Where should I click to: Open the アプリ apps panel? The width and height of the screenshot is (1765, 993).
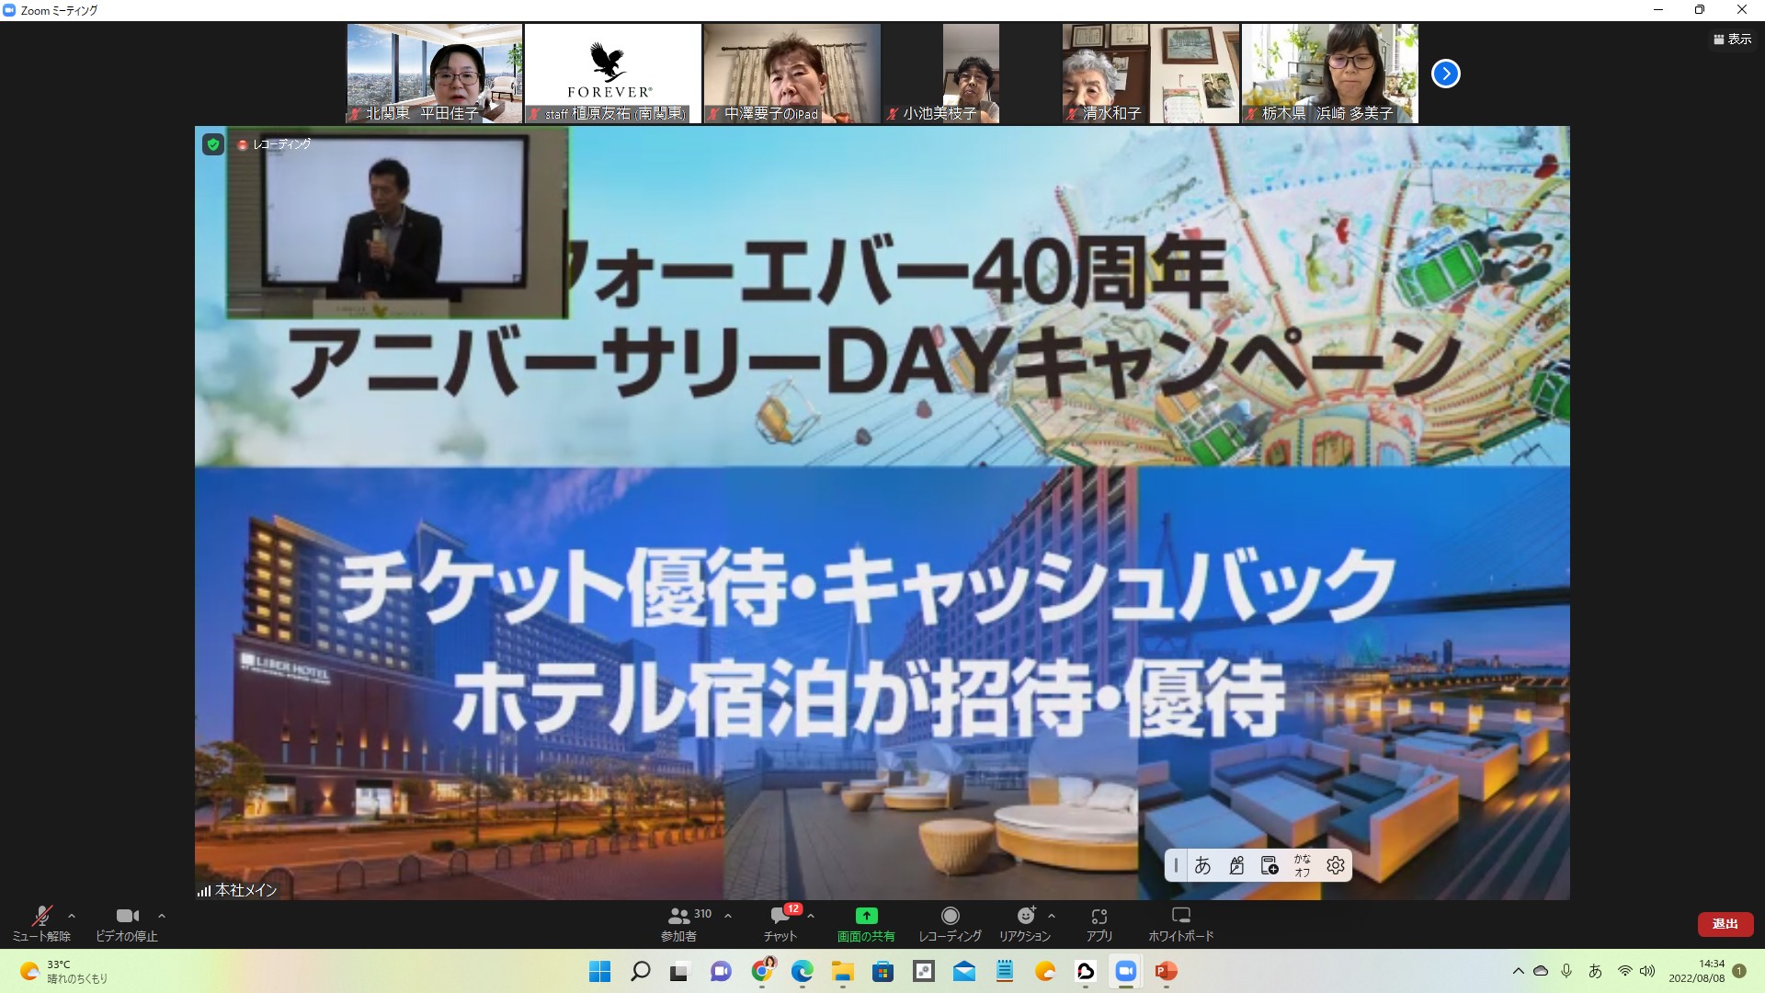click(x=1099, y=923)
